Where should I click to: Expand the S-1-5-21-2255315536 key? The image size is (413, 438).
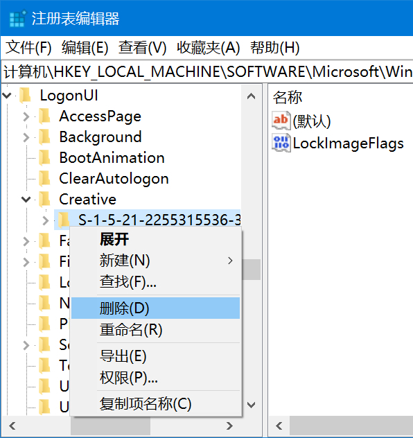[46, 220]
